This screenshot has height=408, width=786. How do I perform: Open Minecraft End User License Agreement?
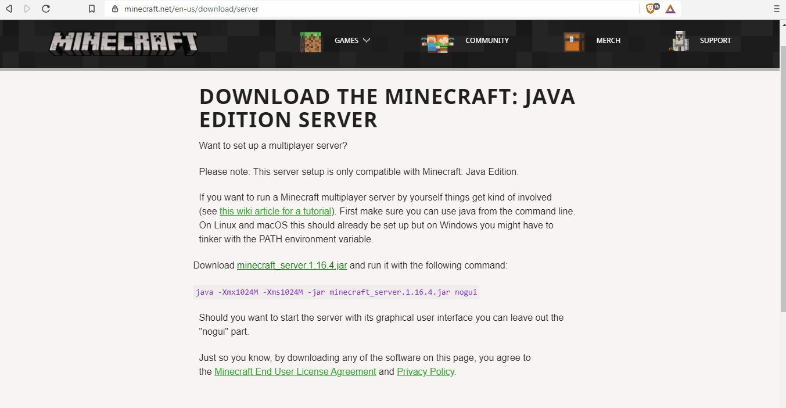click(x=295, y=372)
